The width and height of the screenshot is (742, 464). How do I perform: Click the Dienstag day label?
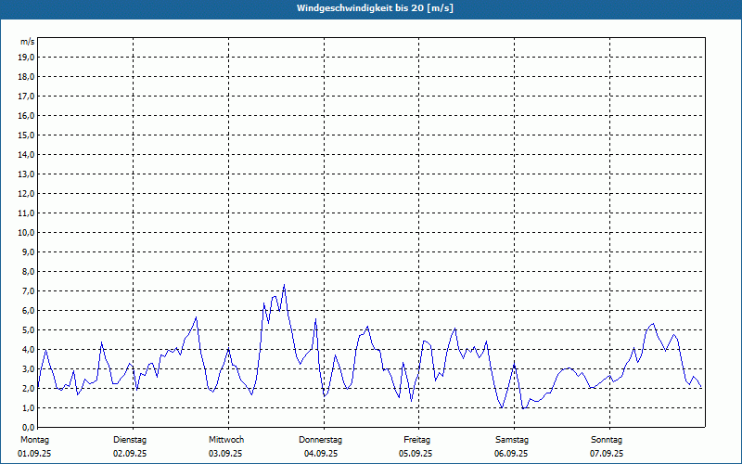[130, 439]
